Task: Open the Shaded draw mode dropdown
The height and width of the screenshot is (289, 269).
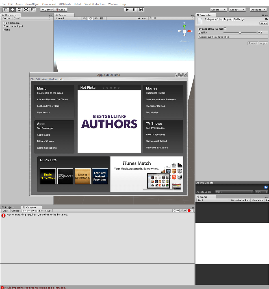Action: 66,18
